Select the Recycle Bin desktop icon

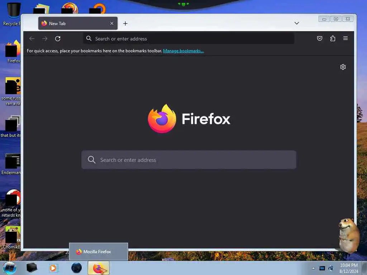[x=12, y=14]
